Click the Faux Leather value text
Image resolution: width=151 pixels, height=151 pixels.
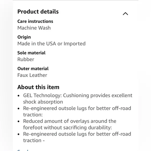coord(32,75)
